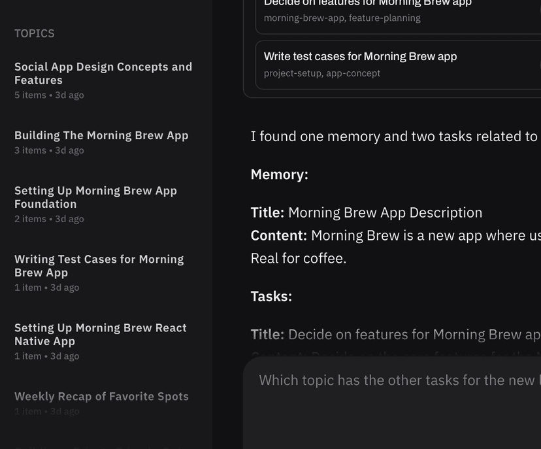Select the Building The Morning Brew App topic
The height and width of the screenshot is (449, 541).
click(101, 135)
